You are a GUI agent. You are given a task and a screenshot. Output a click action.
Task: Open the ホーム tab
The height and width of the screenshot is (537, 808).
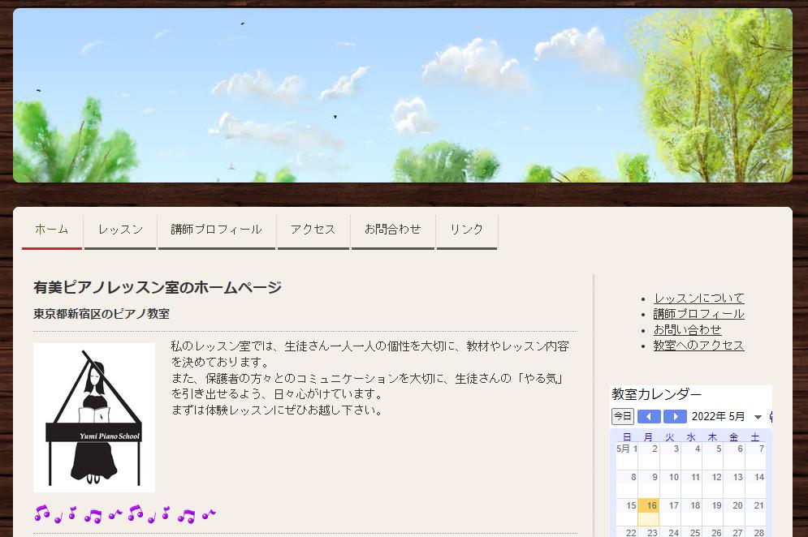click(x=52, y=230)
